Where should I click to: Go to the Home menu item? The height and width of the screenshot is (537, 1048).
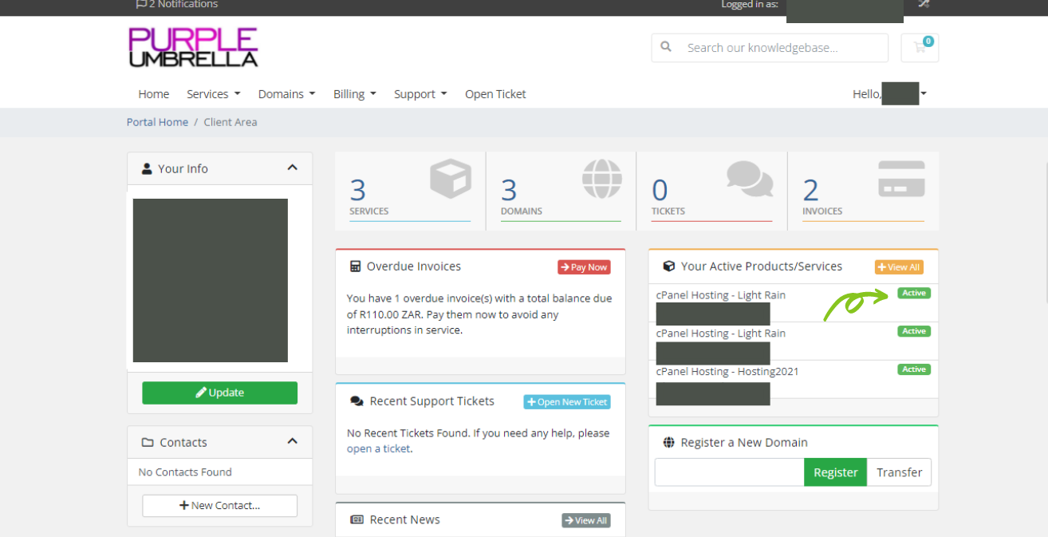click(153, 94)
